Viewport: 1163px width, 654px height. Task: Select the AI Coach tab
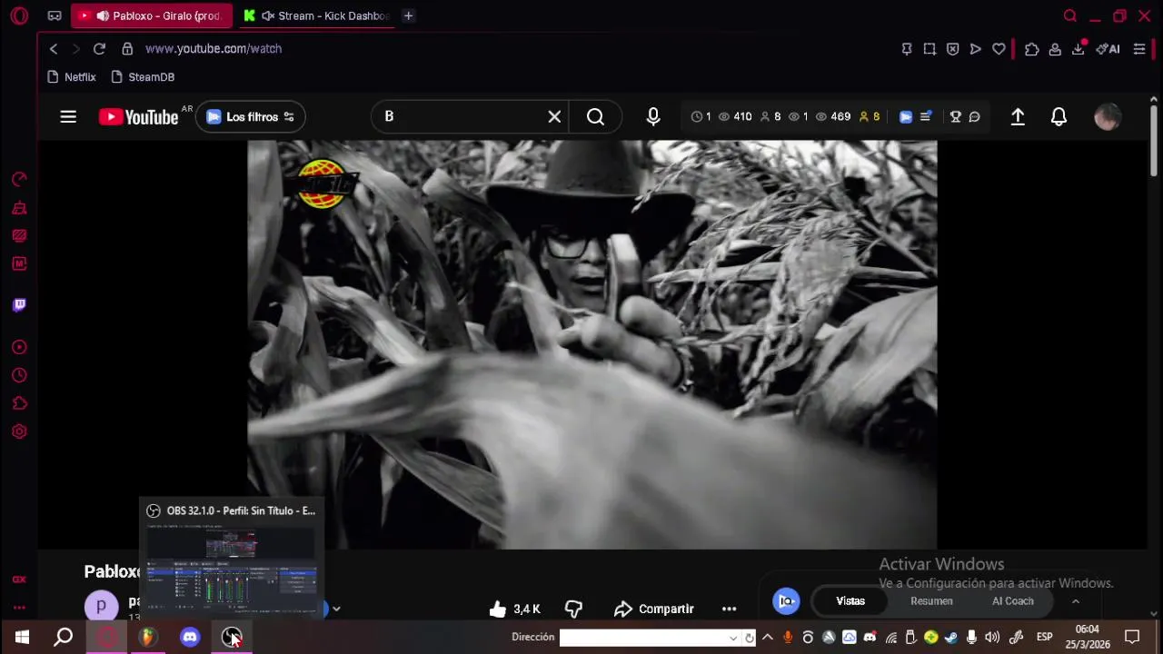[1013, 601]
